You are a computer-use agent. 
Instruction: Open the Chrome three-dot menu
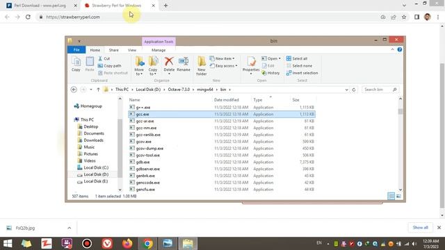coord(438,17)
